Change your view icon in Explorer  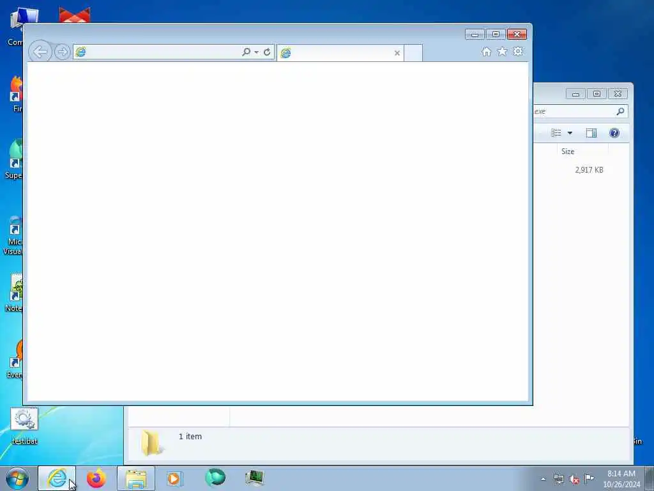click(x=556, y=133)
